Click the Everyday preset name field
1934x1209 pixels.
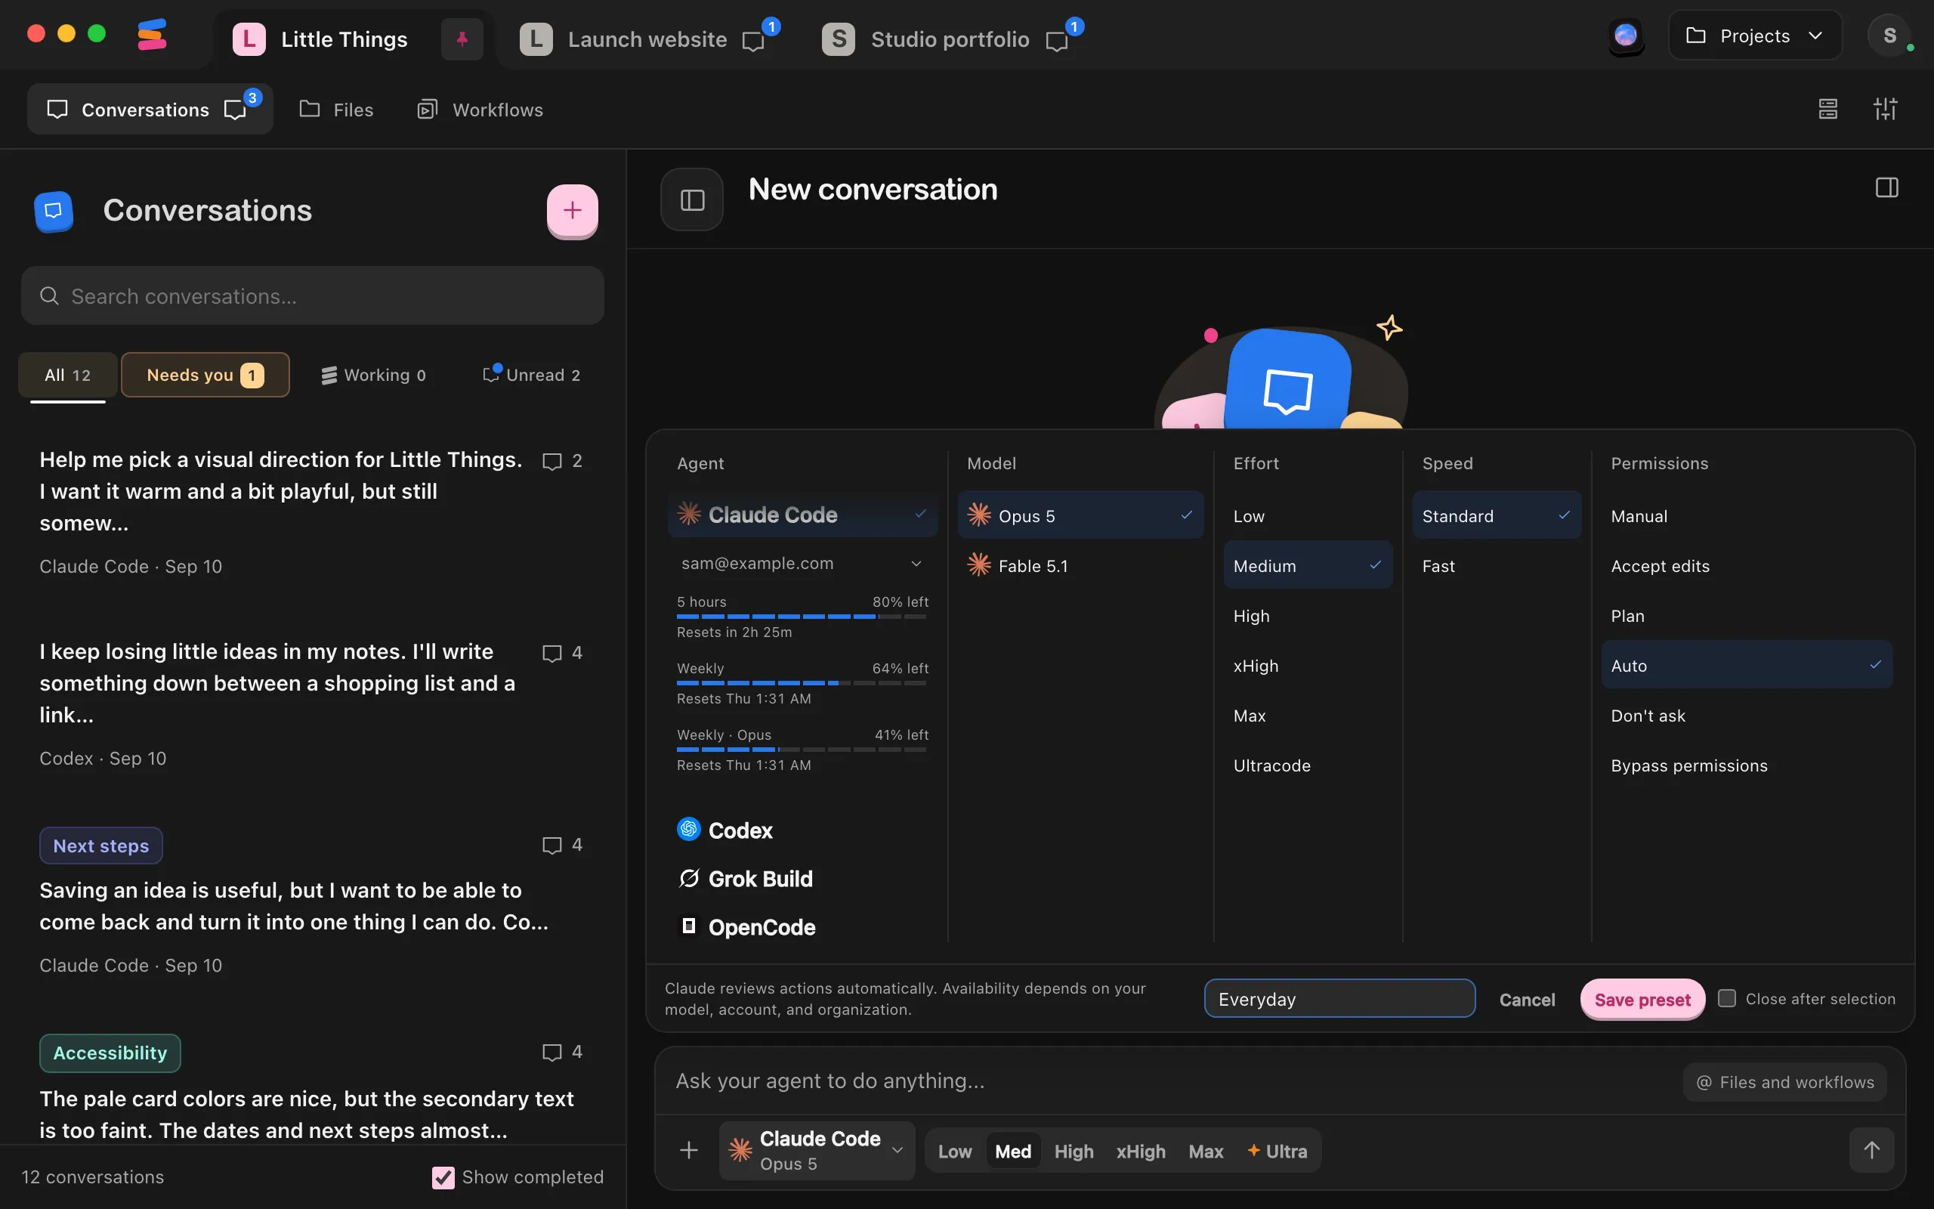click(x=1339, y=999)
